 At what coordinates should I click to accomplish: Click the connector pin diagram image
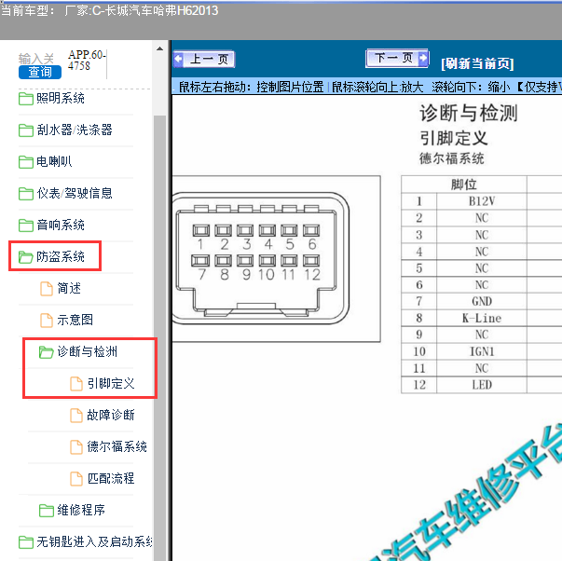click(276, 259)
